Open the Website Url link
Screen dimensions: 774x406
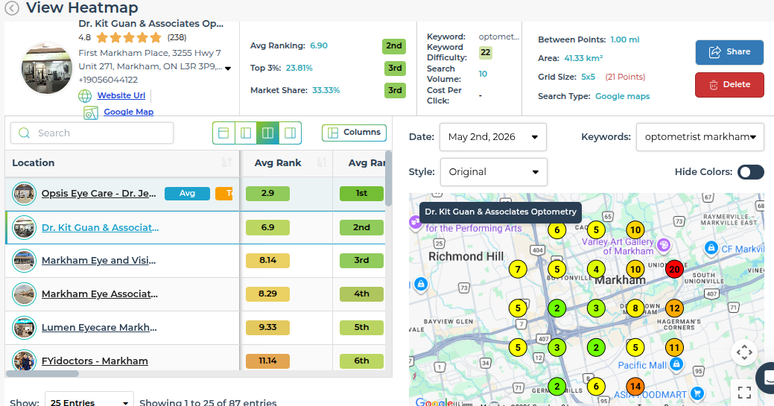(x=121, y=95)
